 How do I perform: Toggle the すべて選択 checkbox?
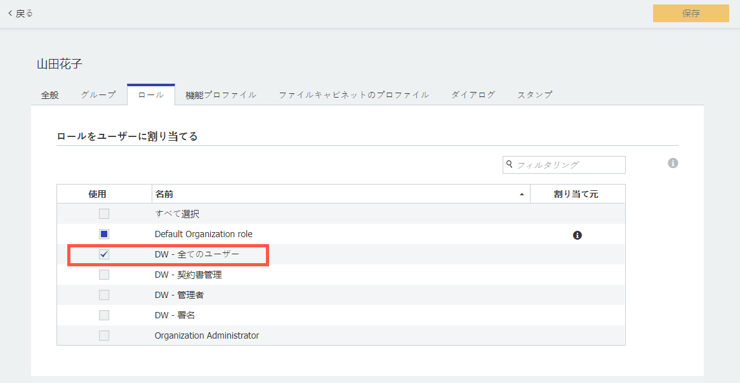(104, 214)
